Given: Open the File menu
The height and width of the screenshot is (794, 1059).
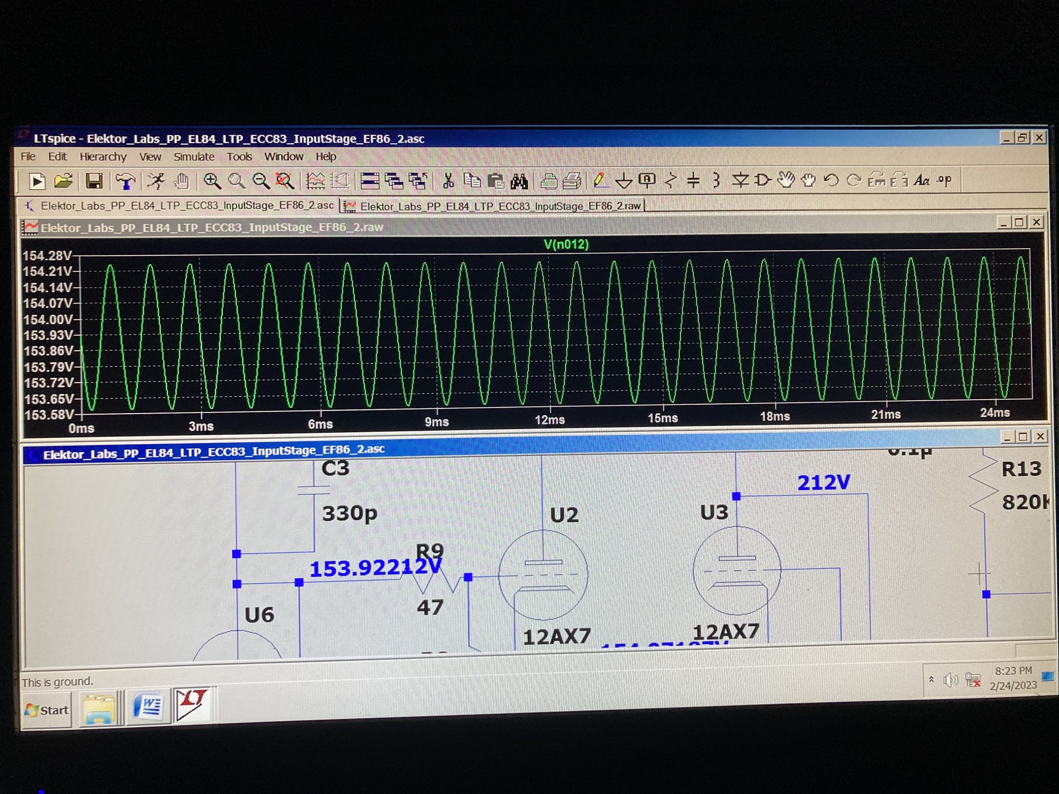Looking at the screenshot, I should pos(28,156).
